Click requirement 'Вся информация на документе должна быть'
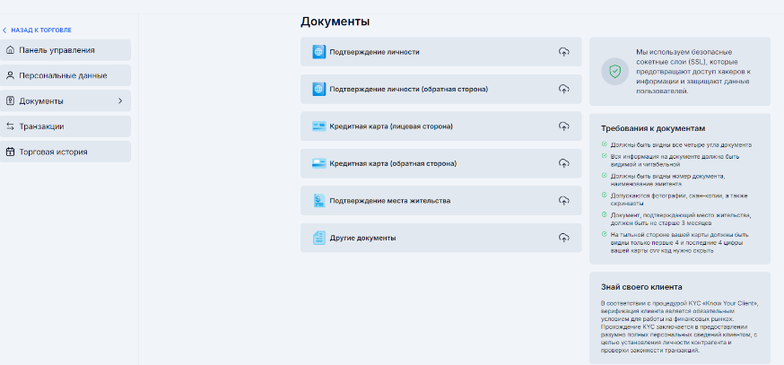 click(675, 160)
